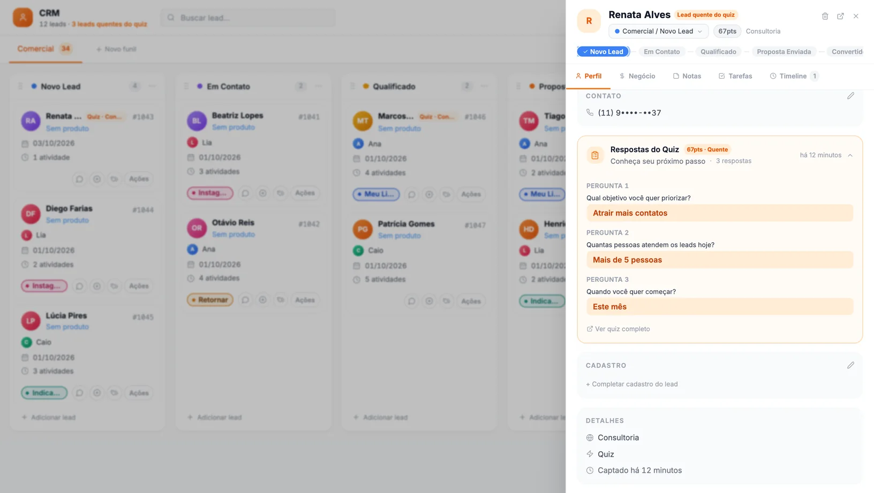Open the Qualificado column options menu
This screenshot has height=493, width=874.
tap(484, 86)
